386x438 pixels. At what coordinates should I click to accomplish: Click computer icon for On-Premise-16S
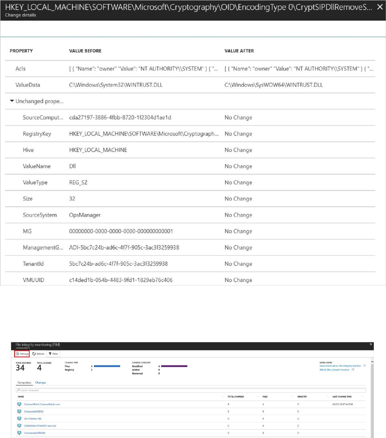coord(19,419)
